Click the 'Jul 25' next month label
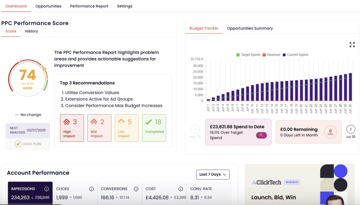 pos(351,137)
